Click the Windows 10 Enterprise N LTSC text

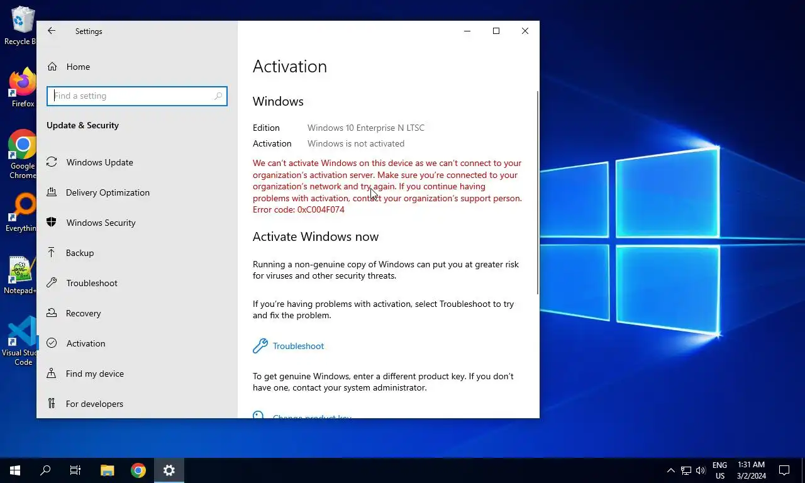(366, 128)
